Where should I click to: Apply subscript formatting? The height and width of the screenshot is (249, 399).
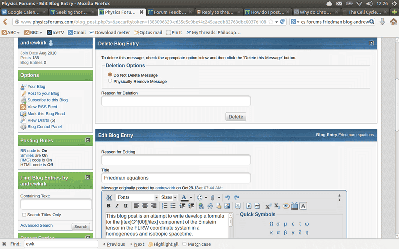coord(277,206)
